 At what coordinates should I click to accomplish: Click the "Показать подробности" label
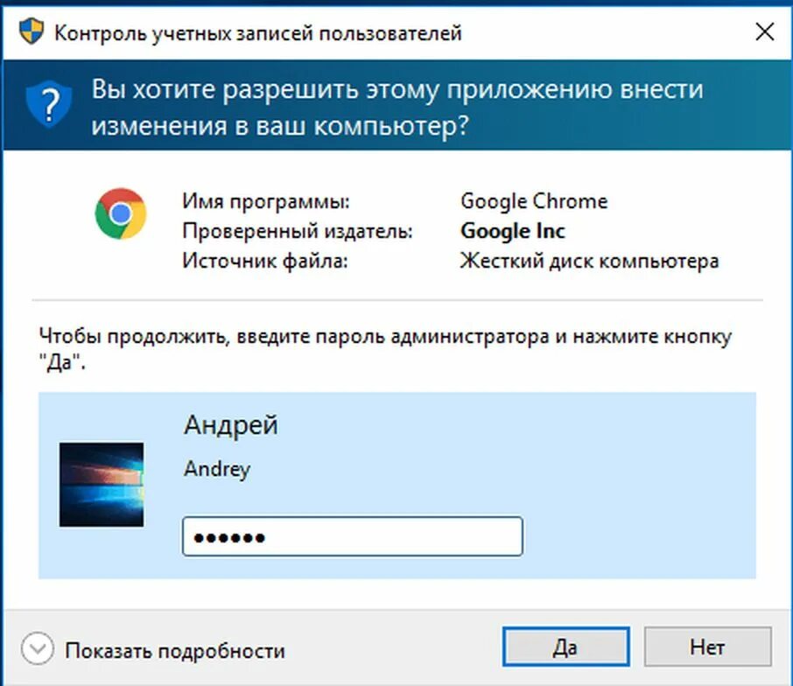[x=175, y=650]
